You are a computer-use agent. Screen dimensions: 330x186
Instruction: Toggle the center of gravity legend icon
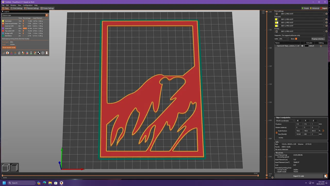click(x=39, y=53)
